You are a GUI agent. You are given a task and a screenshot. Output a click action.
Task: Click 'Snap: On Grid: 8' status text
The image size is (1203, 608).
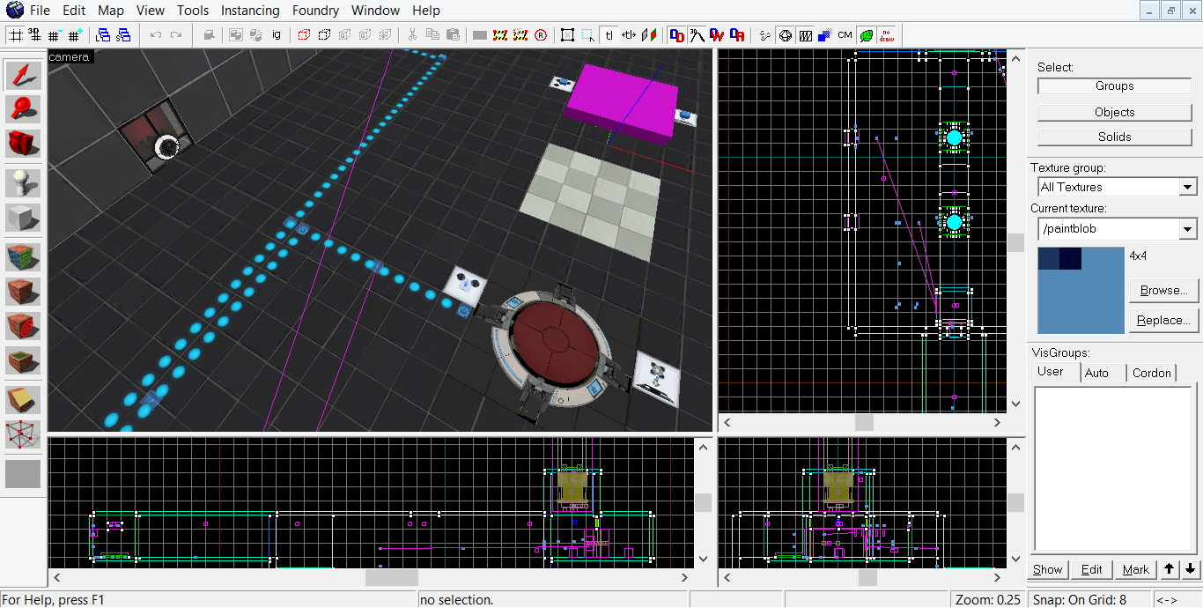[x=1079, y=600]
